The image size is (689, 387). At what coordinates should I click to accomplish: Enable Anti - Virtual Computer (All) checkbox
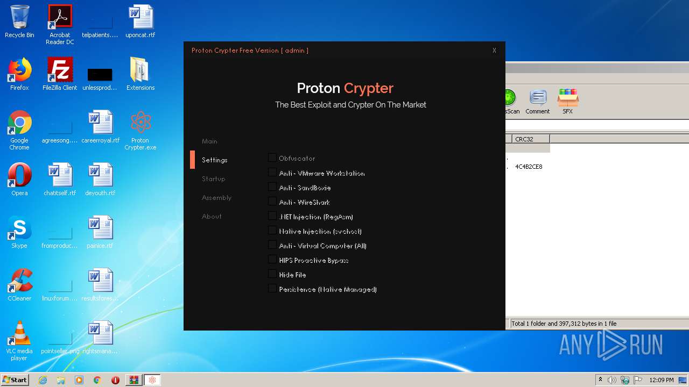pyautogui.click(x=272, y=245)
